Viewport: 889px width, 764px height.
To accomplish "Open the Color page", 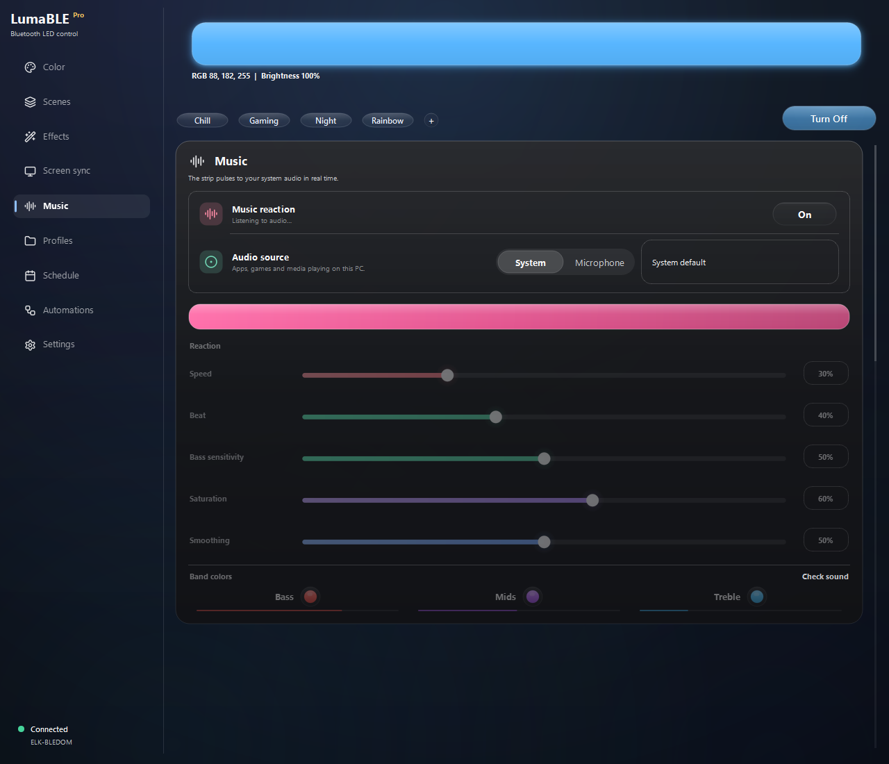I will pyautogui.click(x=81, y=67).
